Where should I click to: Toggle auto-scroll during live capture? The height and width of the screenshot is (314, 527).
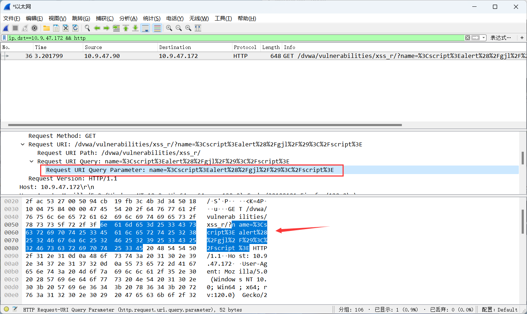[x=145, y=28]
